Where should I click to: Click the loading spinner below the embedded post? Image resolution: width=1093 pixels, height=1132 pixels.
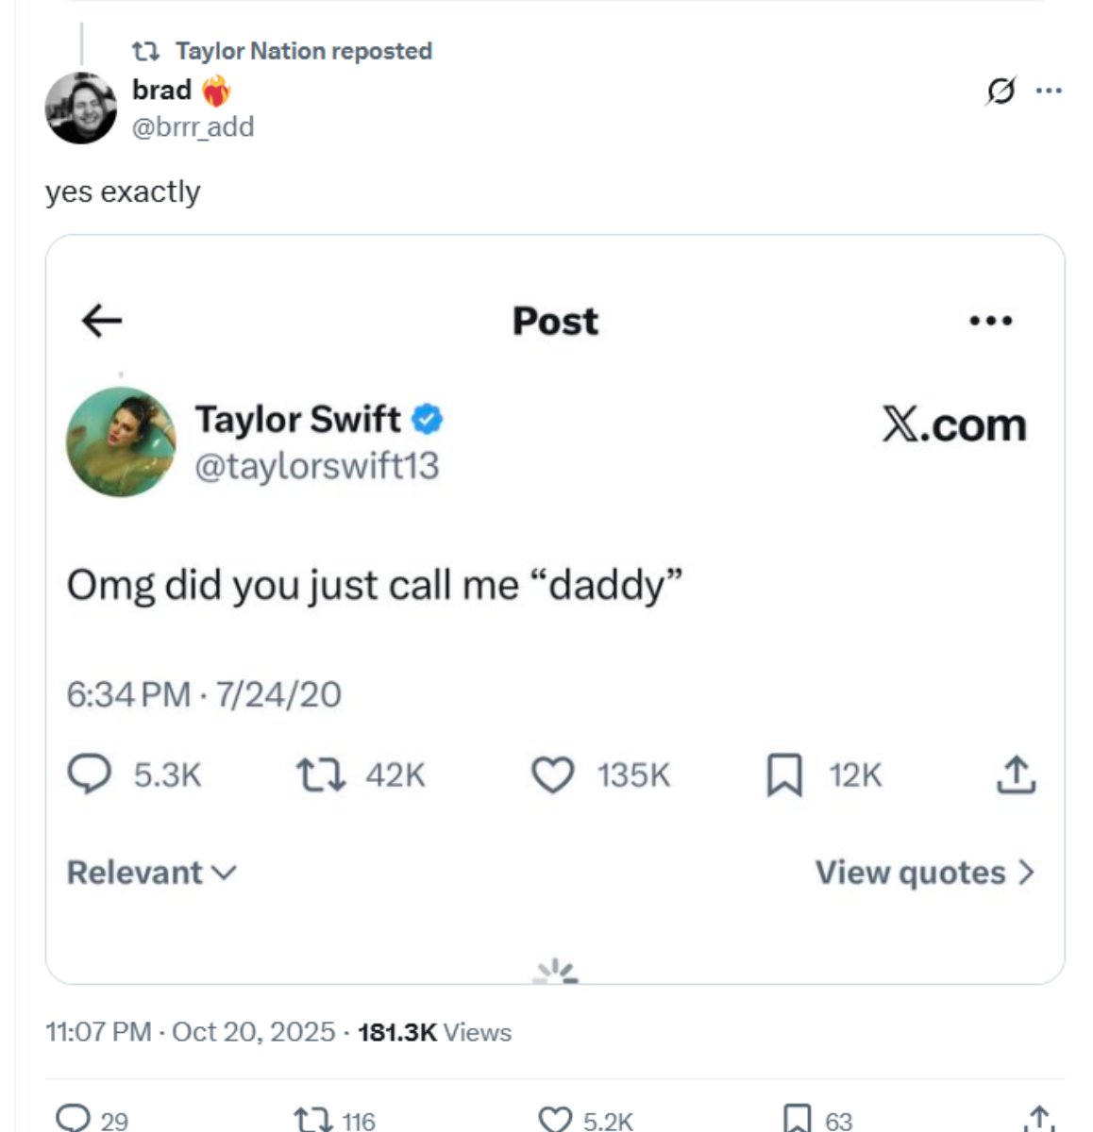[556, 972]
